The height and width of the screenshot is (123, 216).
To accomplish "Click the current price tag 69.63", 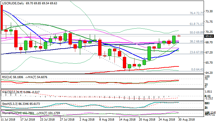I will (209, 36).
